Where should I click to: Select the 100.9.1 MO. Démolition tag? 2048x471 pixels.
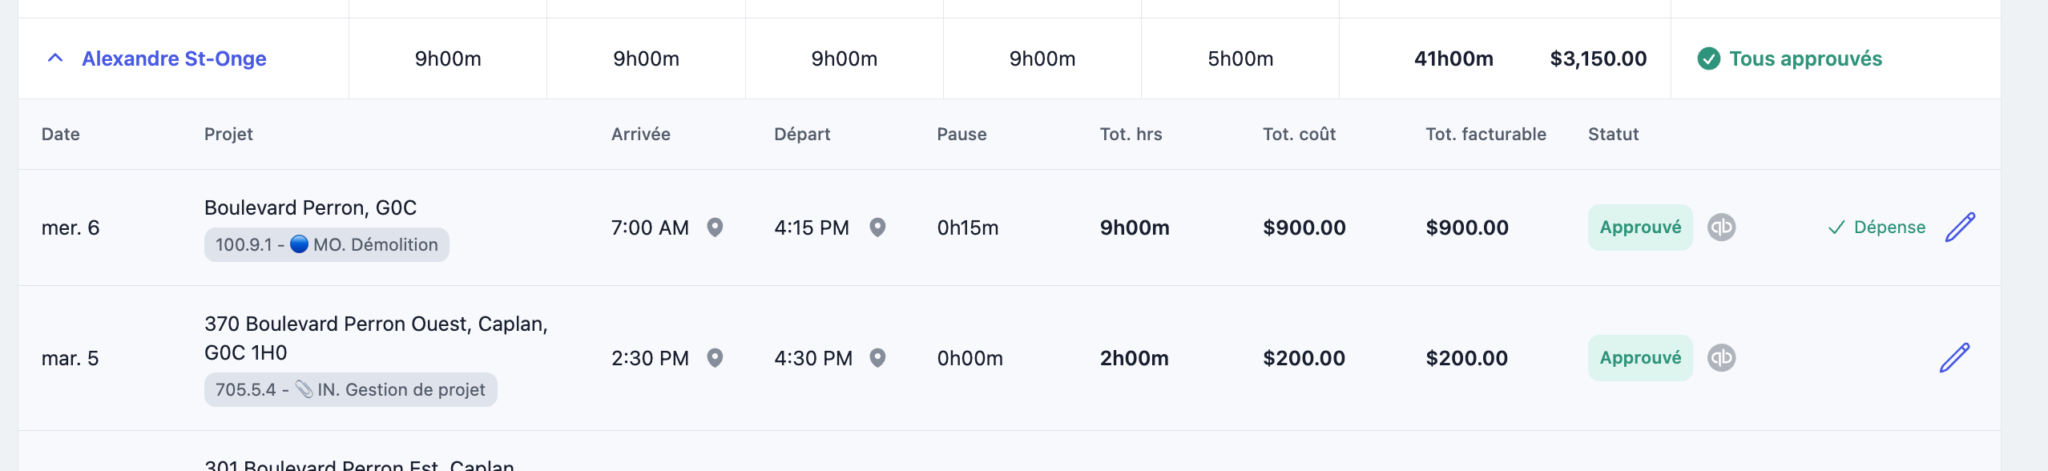pyautogui.click(x=327, y=245)
